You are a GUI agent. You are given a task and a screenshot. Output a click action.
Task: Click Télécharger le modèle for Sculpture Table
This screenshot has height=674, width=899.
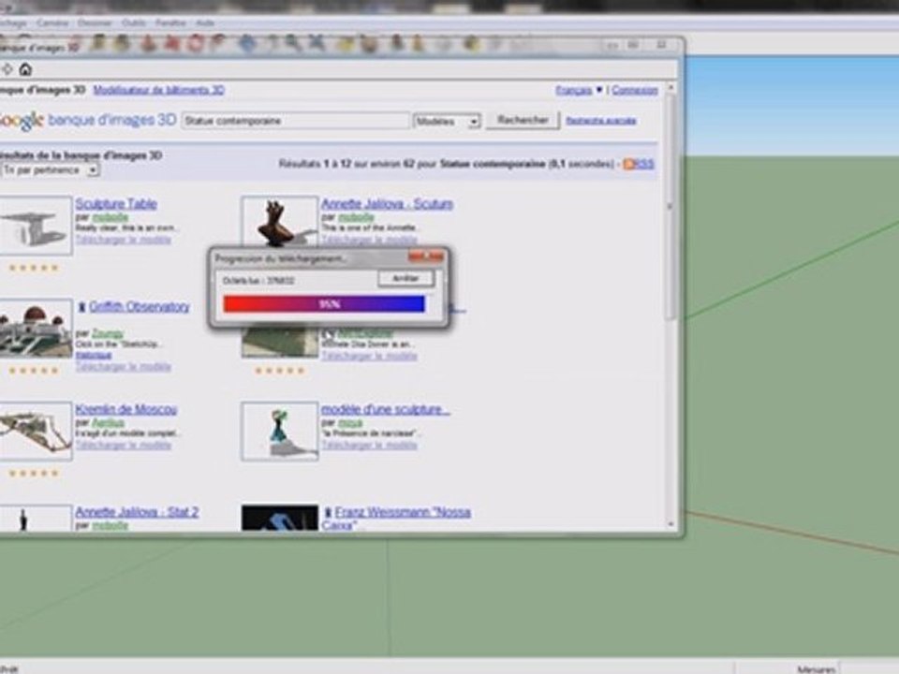124,240
